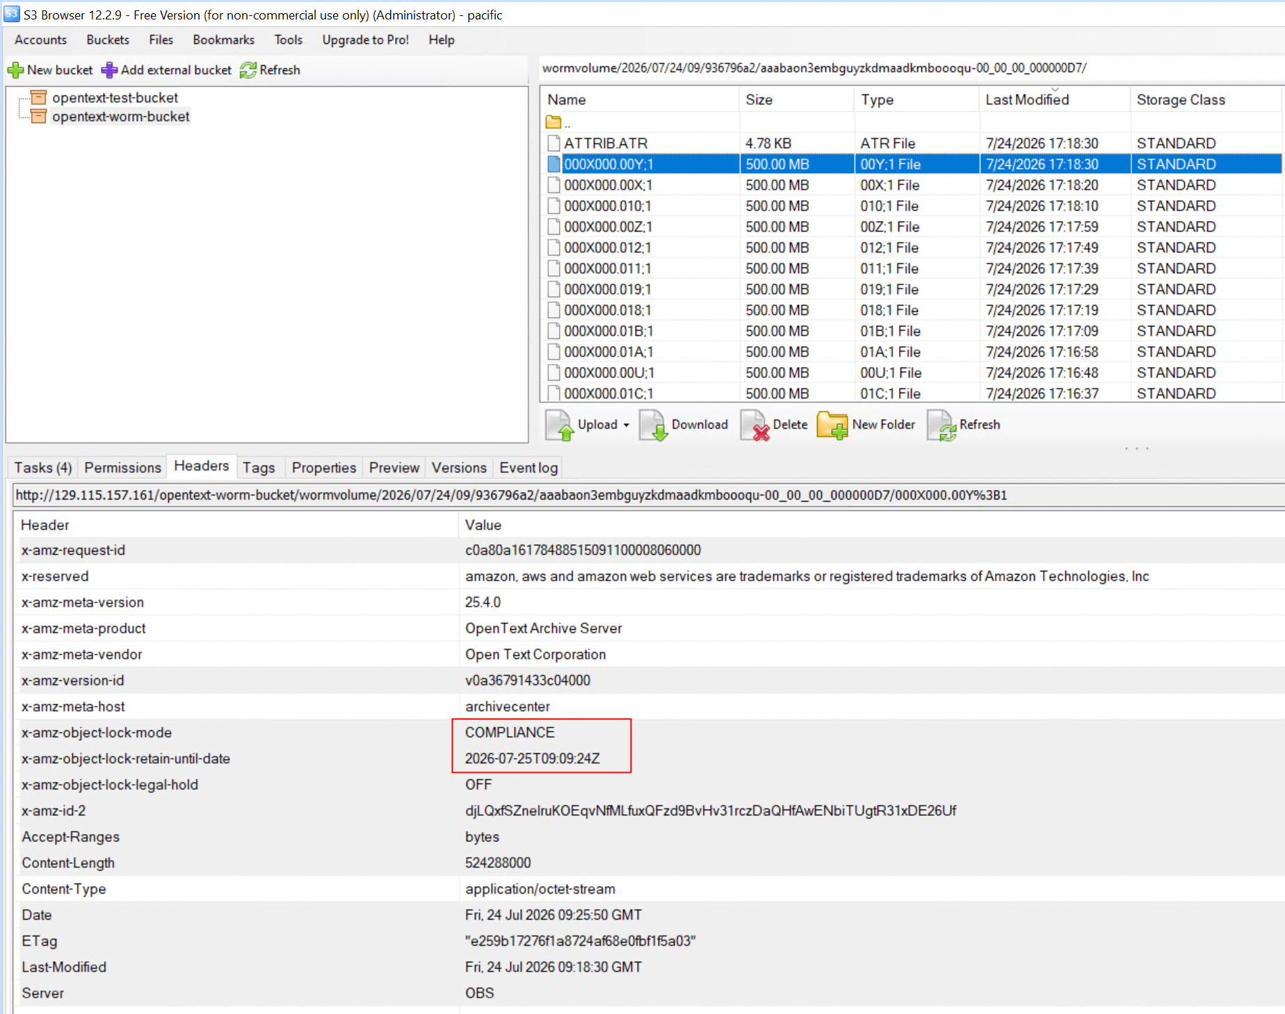Click the Upload icon
Viewport: 1285px width, 1014px height.
click(x=560, y=425)
